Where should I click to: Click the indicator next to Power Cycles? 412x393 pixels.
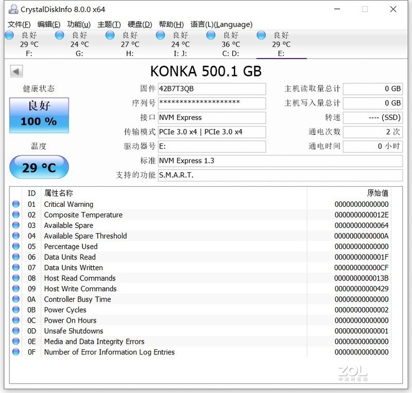[15, 310]
